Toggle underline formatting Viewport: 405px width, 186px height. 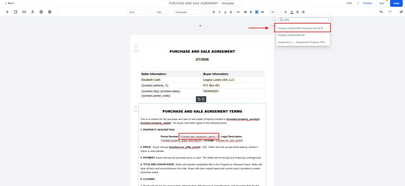[x=225, y=12]
